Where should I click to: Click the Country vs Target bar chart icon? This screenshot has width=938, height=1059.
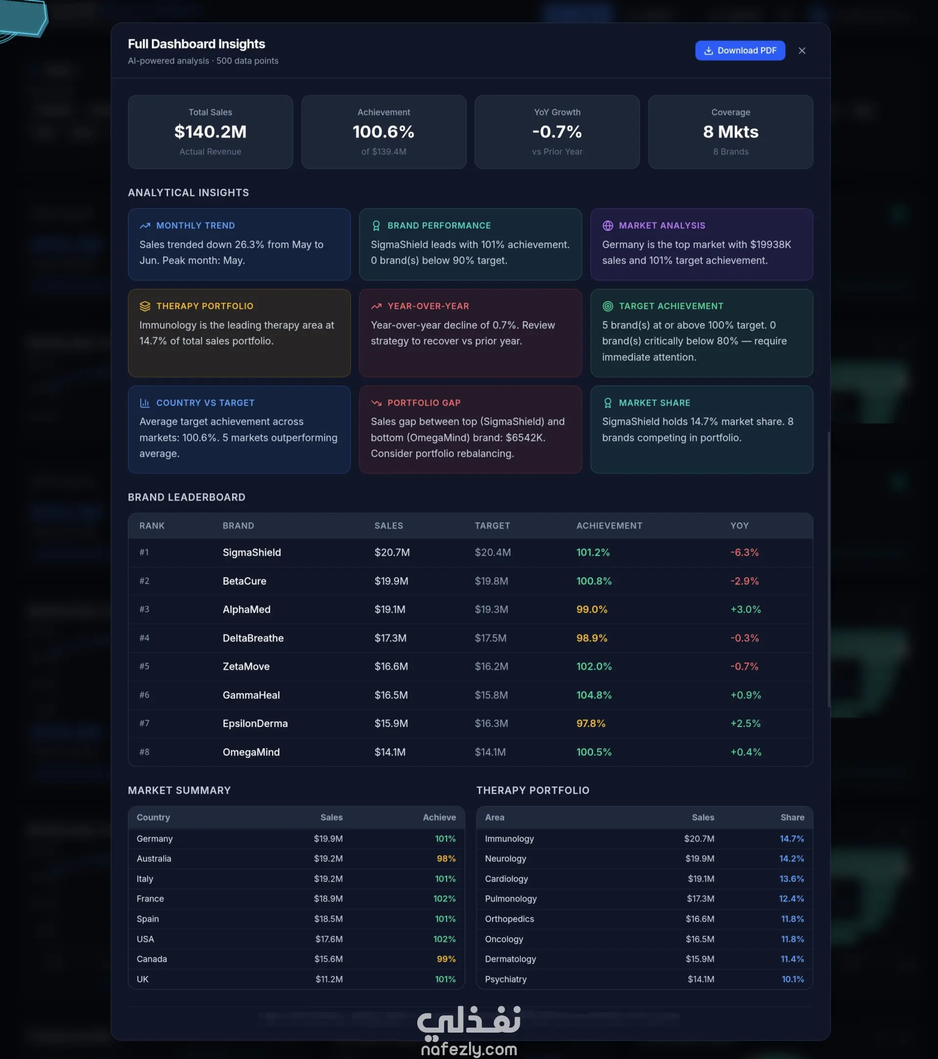click(145, 403)
